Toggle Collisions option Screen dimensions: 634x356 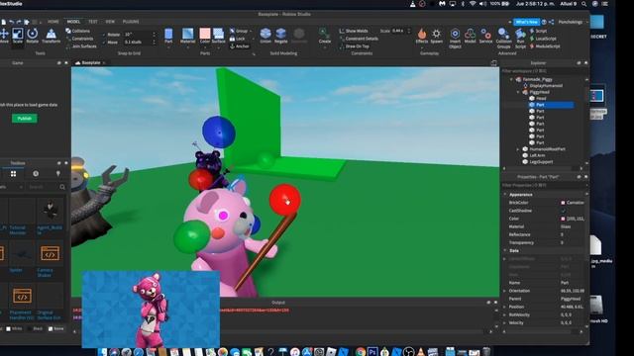(x=78, y=31)
